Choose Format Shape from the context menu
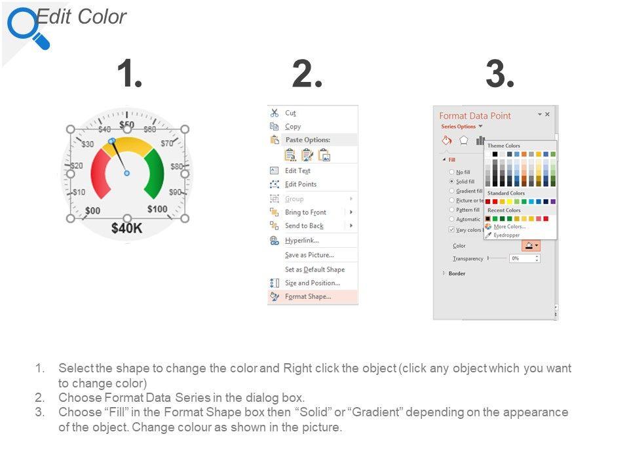 (x=308, y=297)
